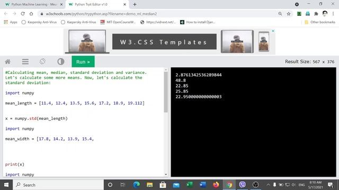Click the taskbar Search box

[x=58, y=185]
